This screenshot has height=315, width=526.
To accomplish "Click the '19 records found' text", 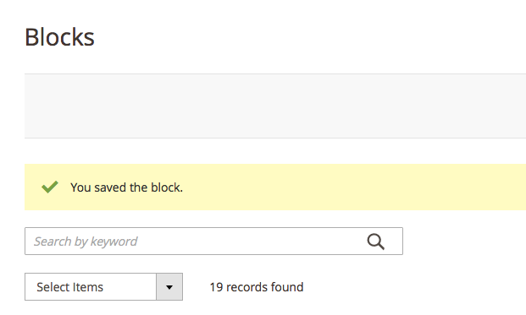I will (257, 287).
